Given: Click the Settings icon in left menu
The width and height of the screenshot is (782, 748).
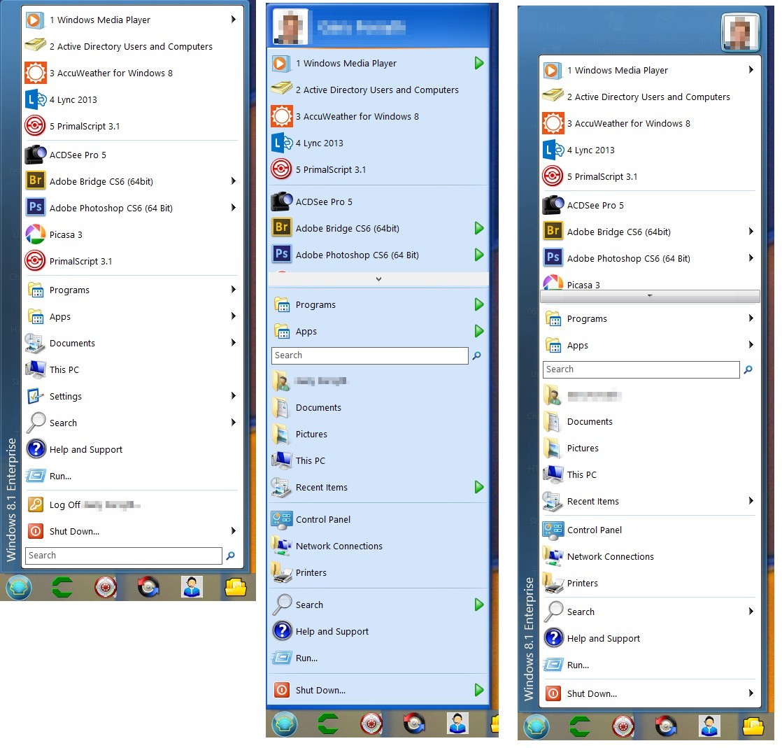Looking at the screenshot, I should [x=35, y=397].
